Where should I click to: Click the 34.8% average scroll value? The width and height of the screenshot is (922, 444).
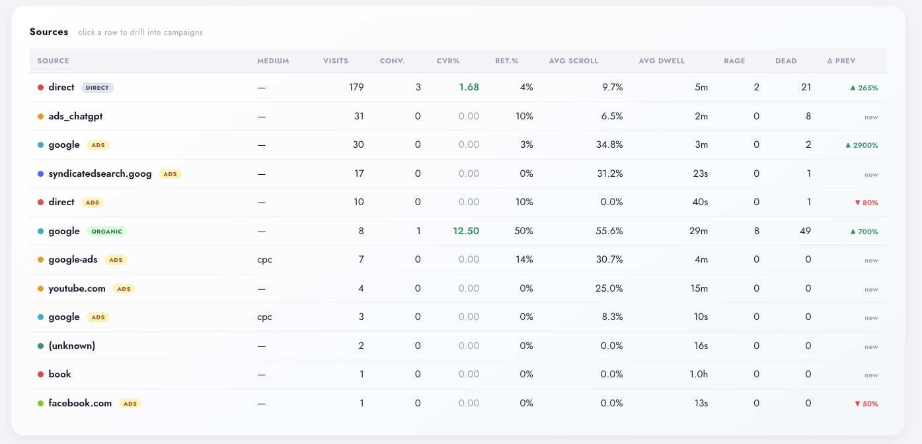tap(609, 144)
